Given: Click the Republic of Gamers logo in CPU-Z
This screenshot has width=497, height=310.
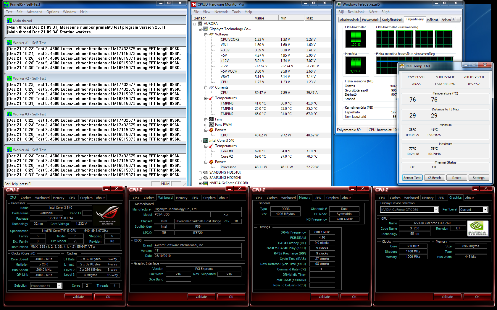Looking at the screenshot, I should pos(107,216).
